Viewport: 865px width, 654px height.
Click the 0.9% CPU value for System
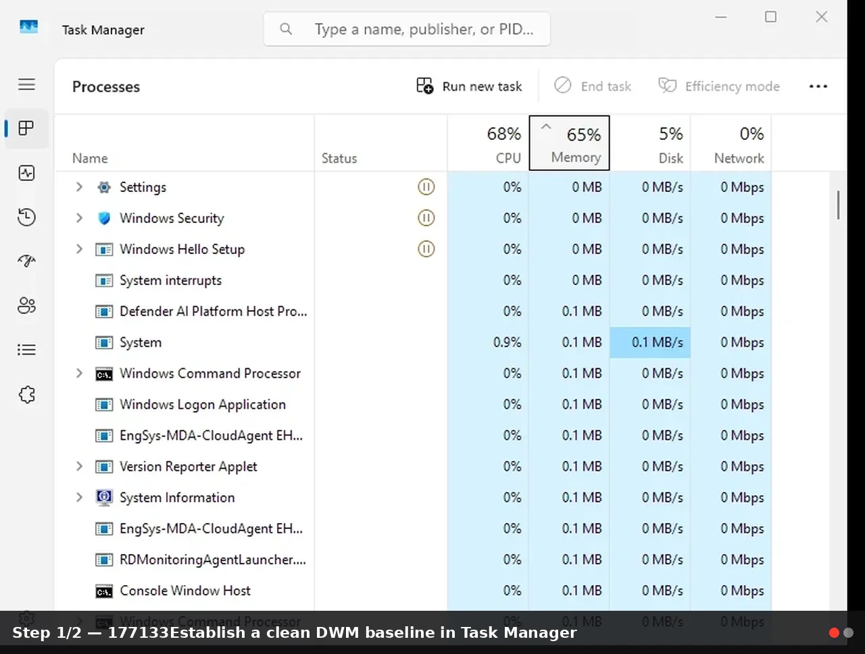(x=507, y=343)
